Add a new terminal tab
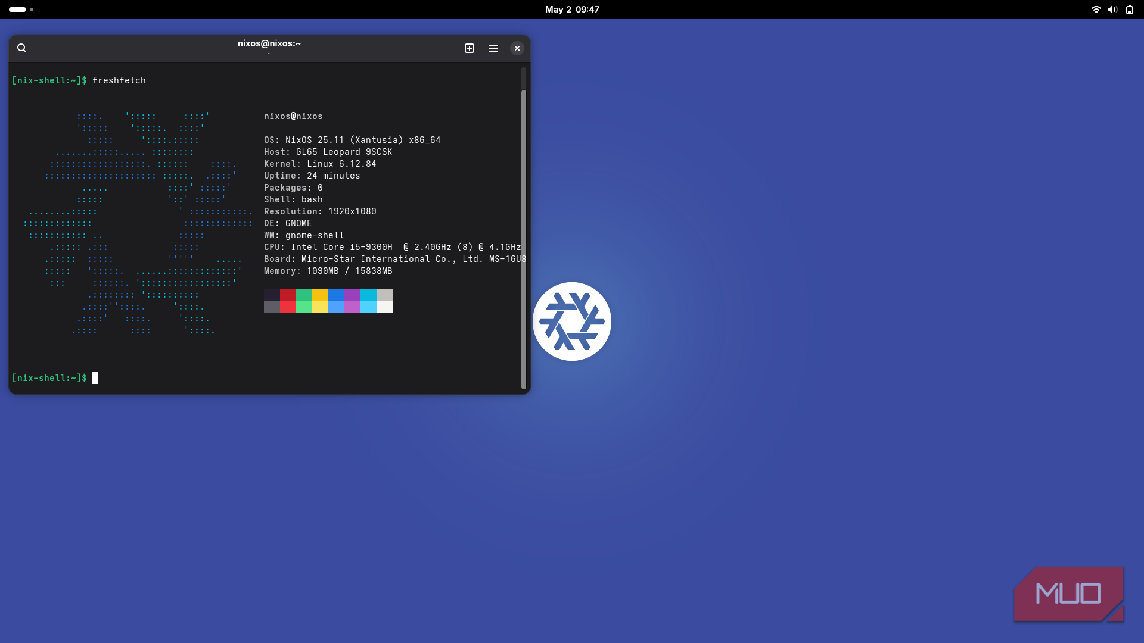Screen dimensions: 1144x643 click(470, 48)
